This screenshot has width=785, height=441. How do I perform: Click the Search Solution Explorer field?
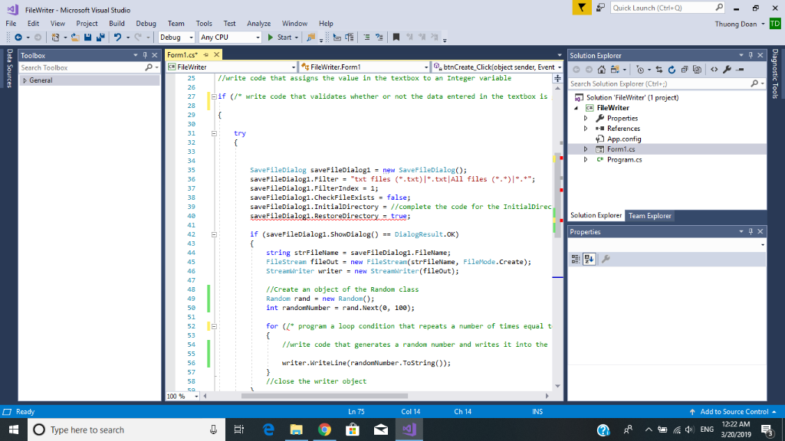[x=660, y=84]
